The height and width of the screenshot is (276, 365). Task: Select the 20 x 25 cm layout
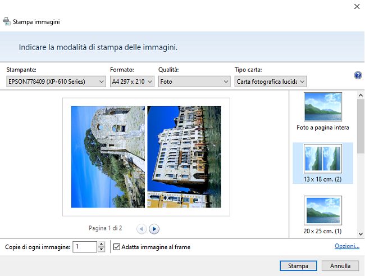coord(323,215)
